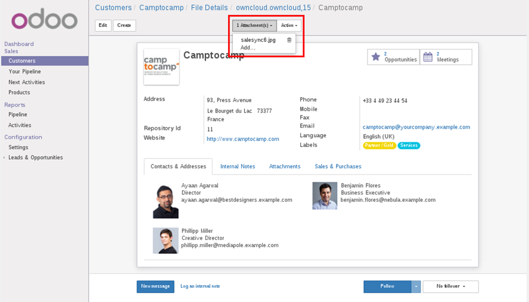Viewport: 529px width, 302px height.
Task: Click the Configuration section header
Action: pos(23,137)
